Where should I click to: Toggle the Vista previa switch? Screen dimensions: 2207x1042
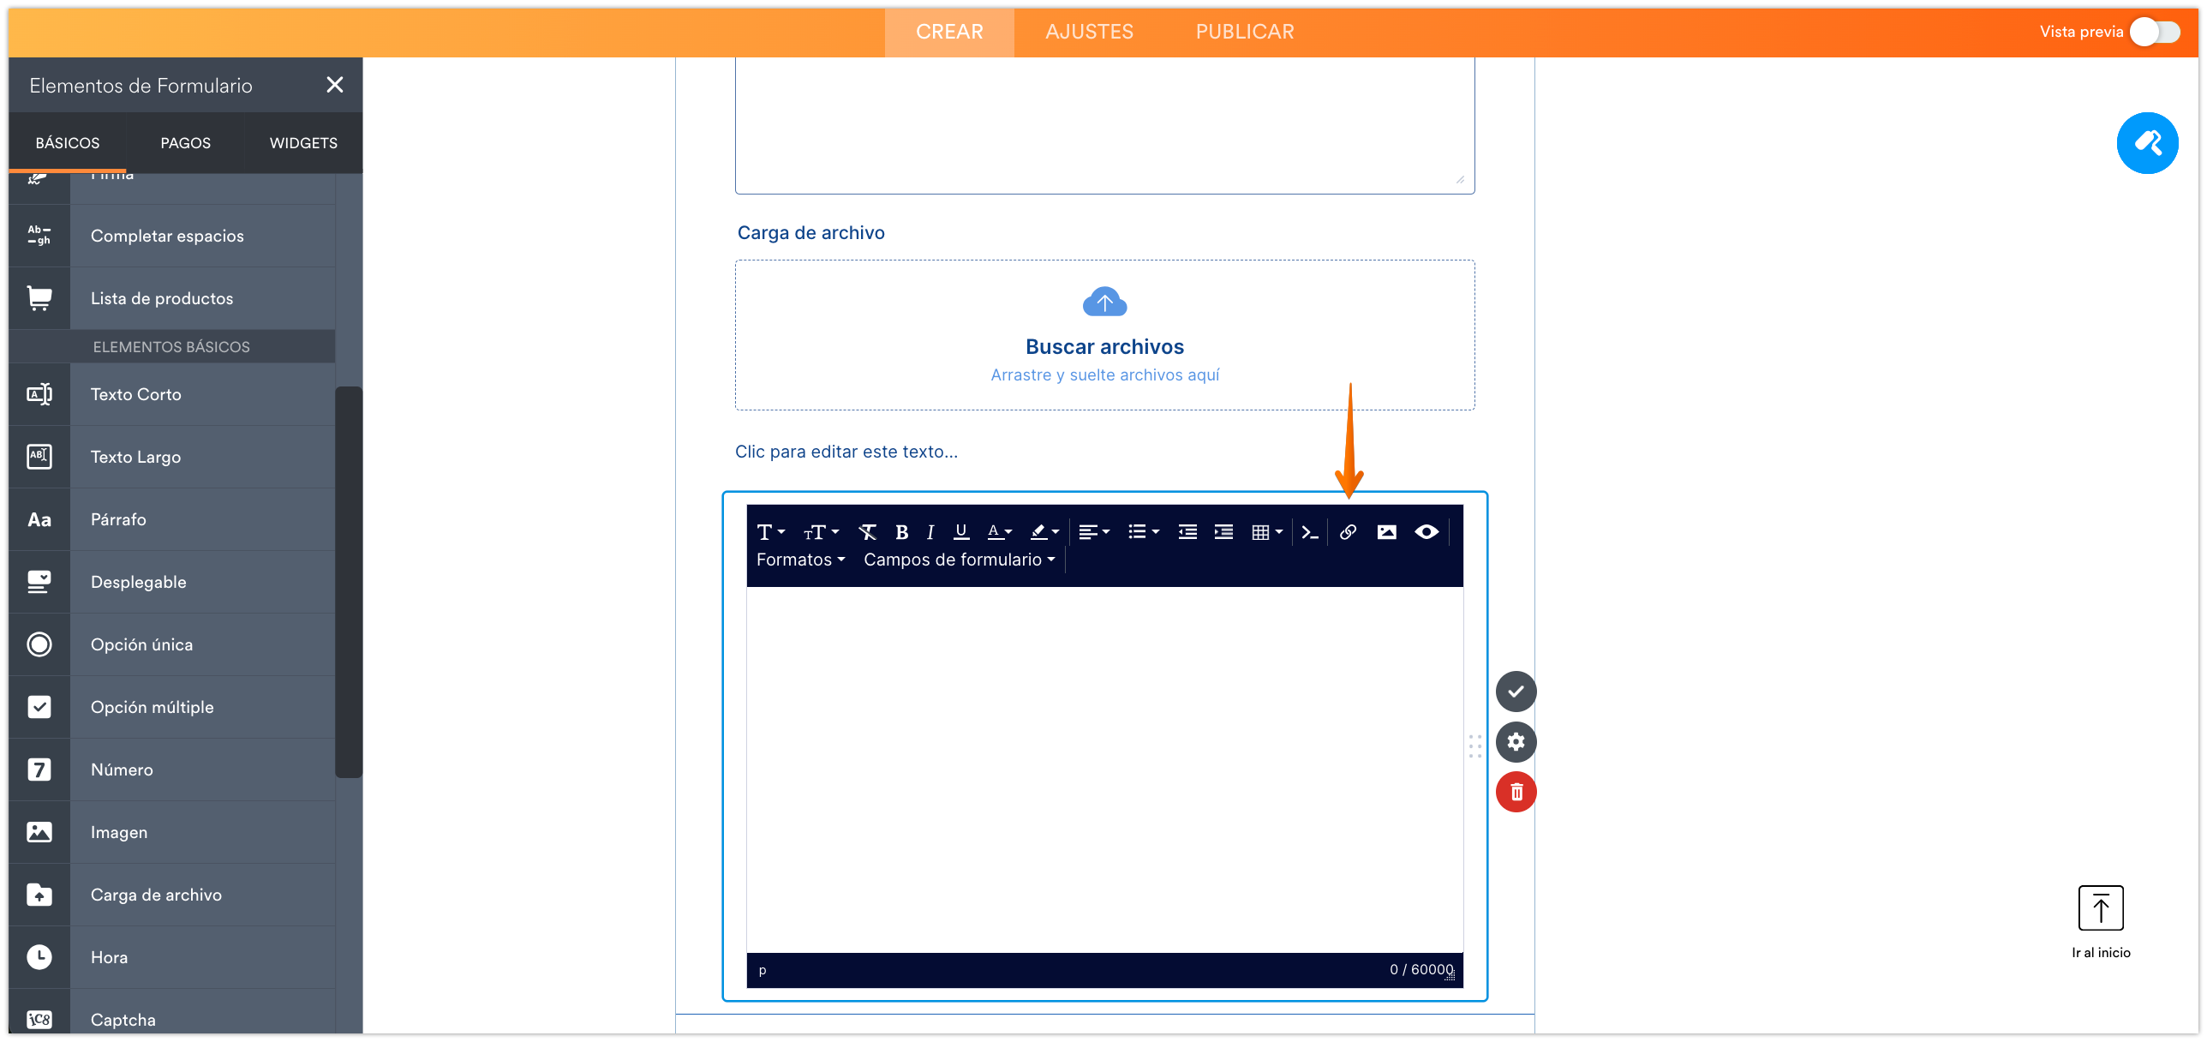pos(2156,33)
